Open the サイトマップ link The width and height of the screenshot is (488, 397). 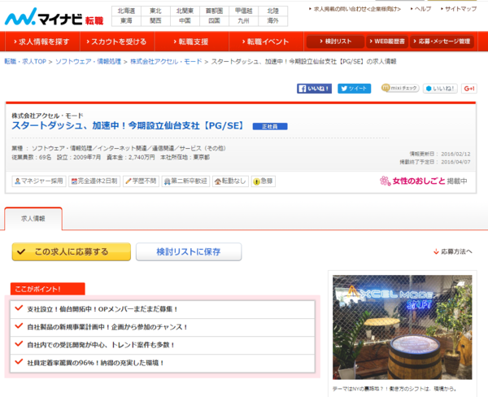point(459,9)
